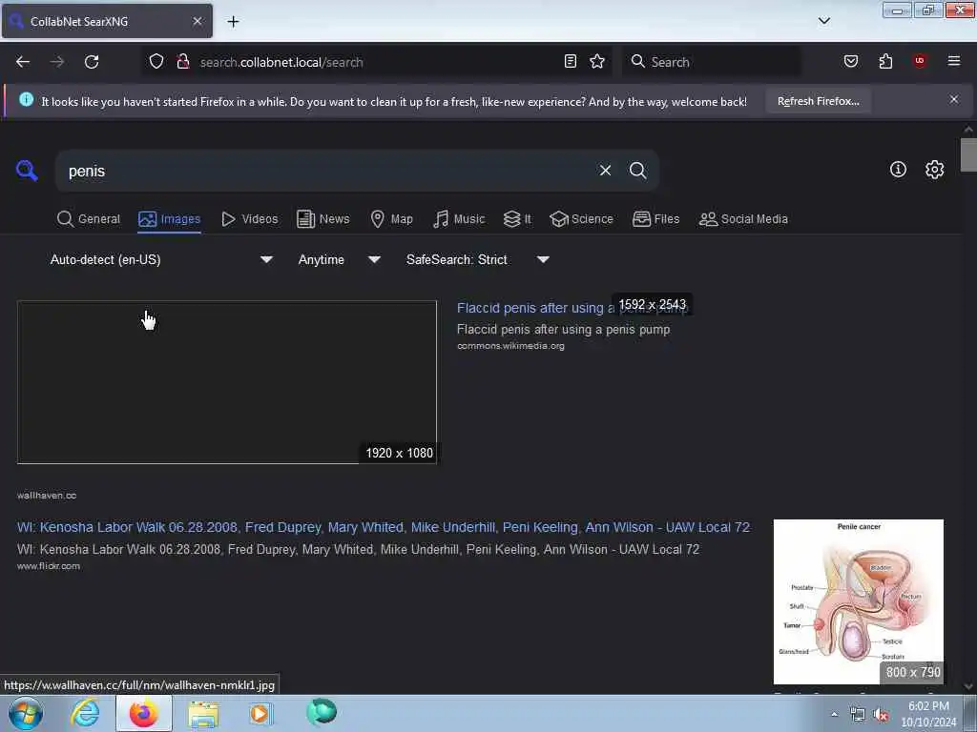Screen dimensions: 977x732
Task: Click the muted volume tray icon
Action: (881, 715)
